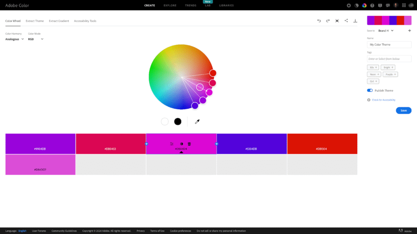Click the undo arrow icon
Screen dimensions: 417x234
pos(319,21)
